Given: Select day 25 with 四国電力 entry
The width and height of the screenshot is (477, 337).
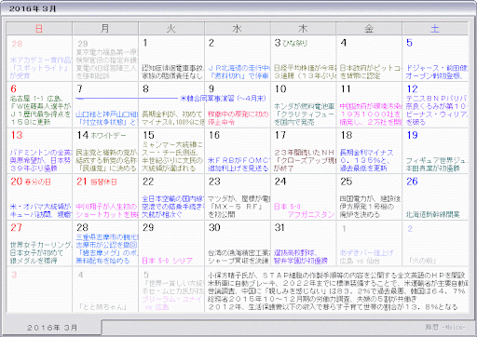Looking at the screenshot, I should coord(369,197).
